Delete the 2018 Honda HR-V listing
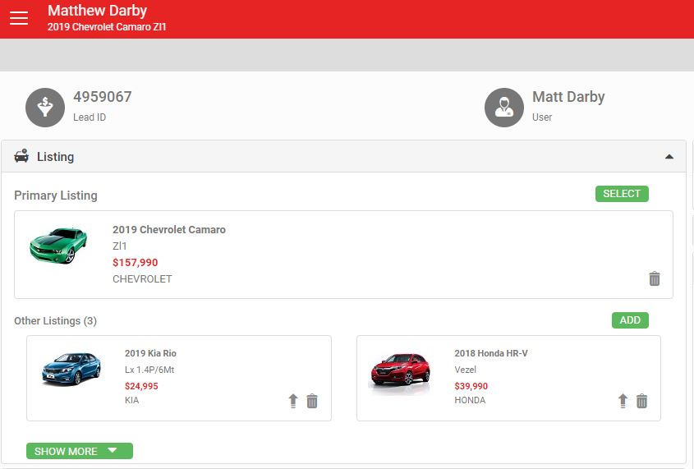The width and height of the screenshot is (694, 469). coord(641,401)
